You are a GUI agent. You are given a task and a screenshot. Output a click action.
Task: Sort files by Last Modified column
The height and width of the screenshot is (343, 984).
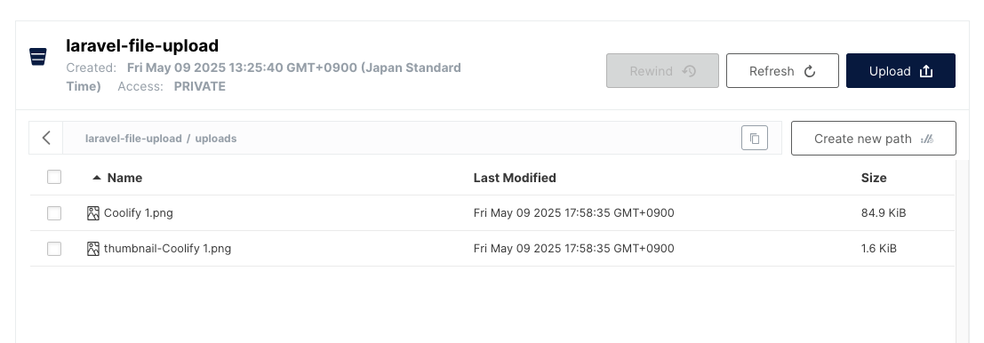tap(515, 178)
